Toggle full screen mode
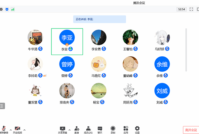 point(191,9)
